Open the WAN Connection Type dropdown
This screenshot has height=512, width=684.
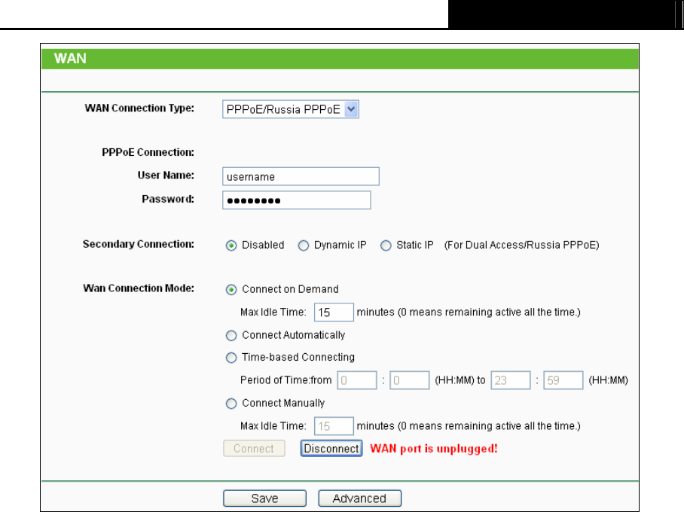[x=291, y=109]
